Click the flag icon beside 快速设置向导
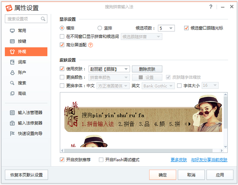This screenshot has width=238, height=185. coord(12,134)
